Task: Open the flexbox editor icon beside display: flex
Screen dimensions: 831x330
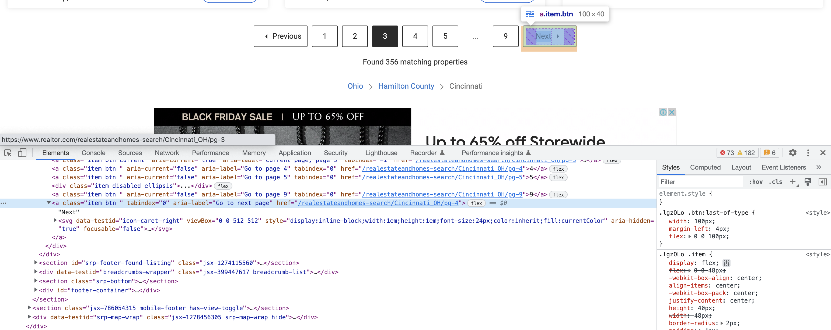Action: 727,263
